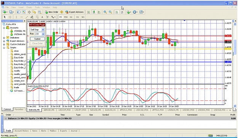Open the AUDUSD,H1 chart tab

click(111, 110)
